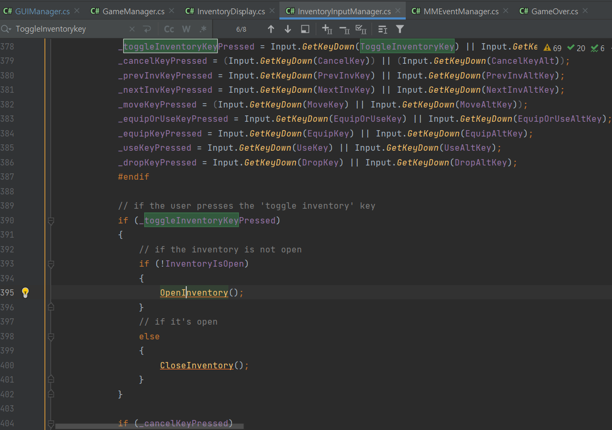612x430 pixels.
Task: Close the GUIManager.cs tab
Action: pos(77,11)
